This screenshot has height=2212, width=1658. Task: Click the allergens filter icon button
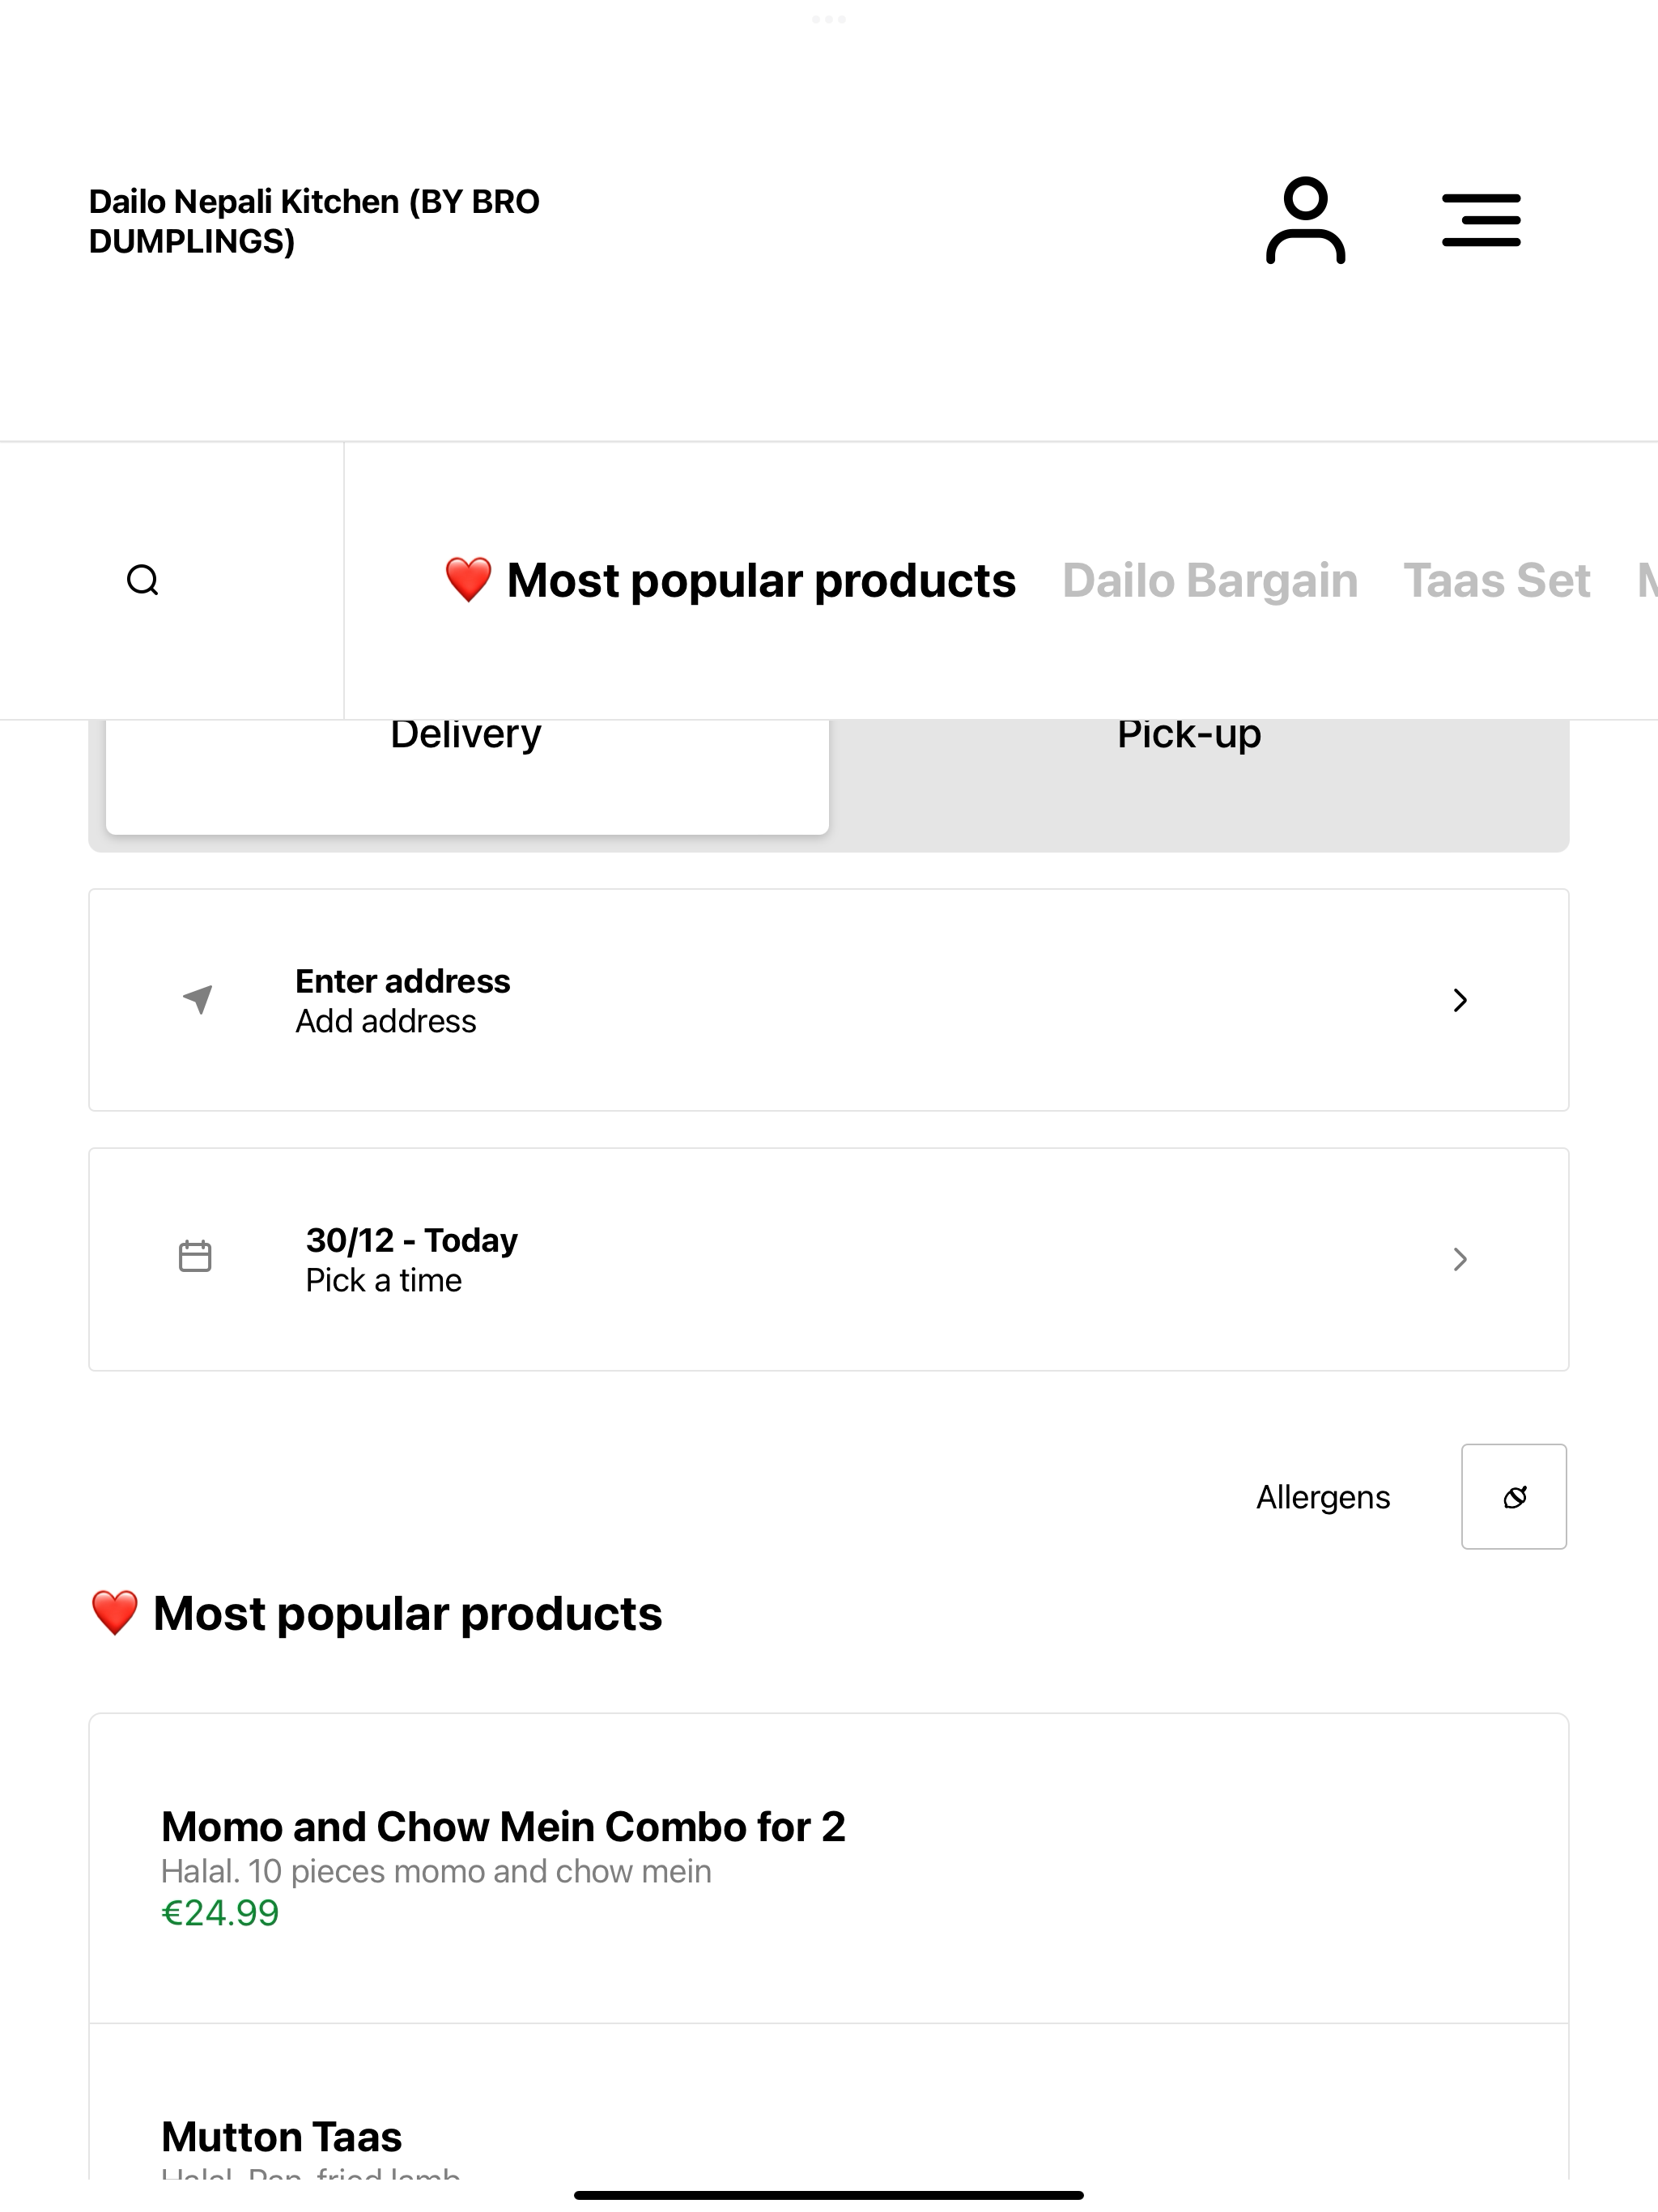[x=1514, y=1496]
